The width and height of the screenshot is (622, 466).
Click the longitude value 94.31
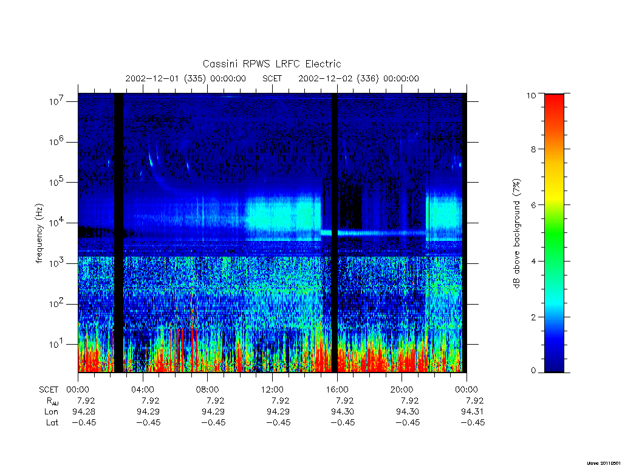[x=473, y=412]
